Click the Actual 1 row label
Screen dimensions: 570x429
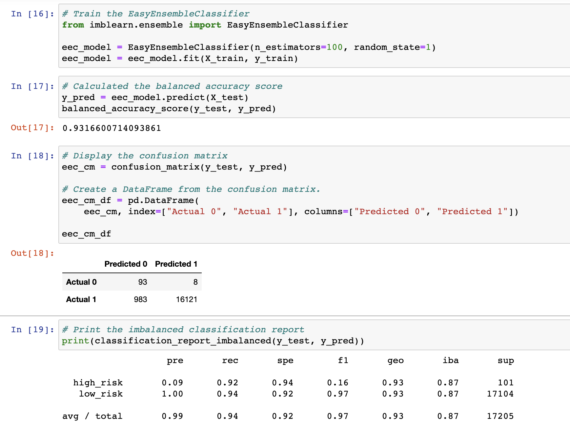click(81, 299)
